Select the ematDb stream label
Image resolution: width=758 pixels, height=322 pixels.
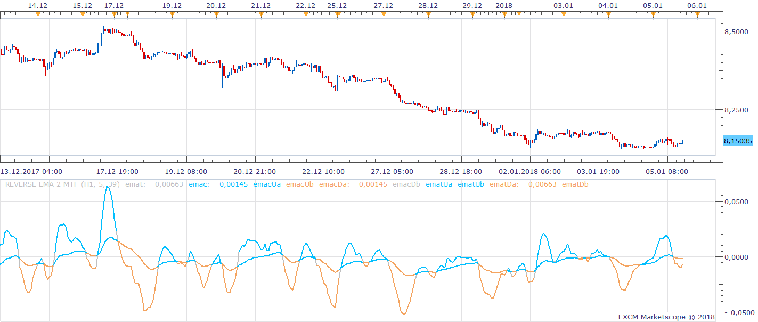coord(575,184)
